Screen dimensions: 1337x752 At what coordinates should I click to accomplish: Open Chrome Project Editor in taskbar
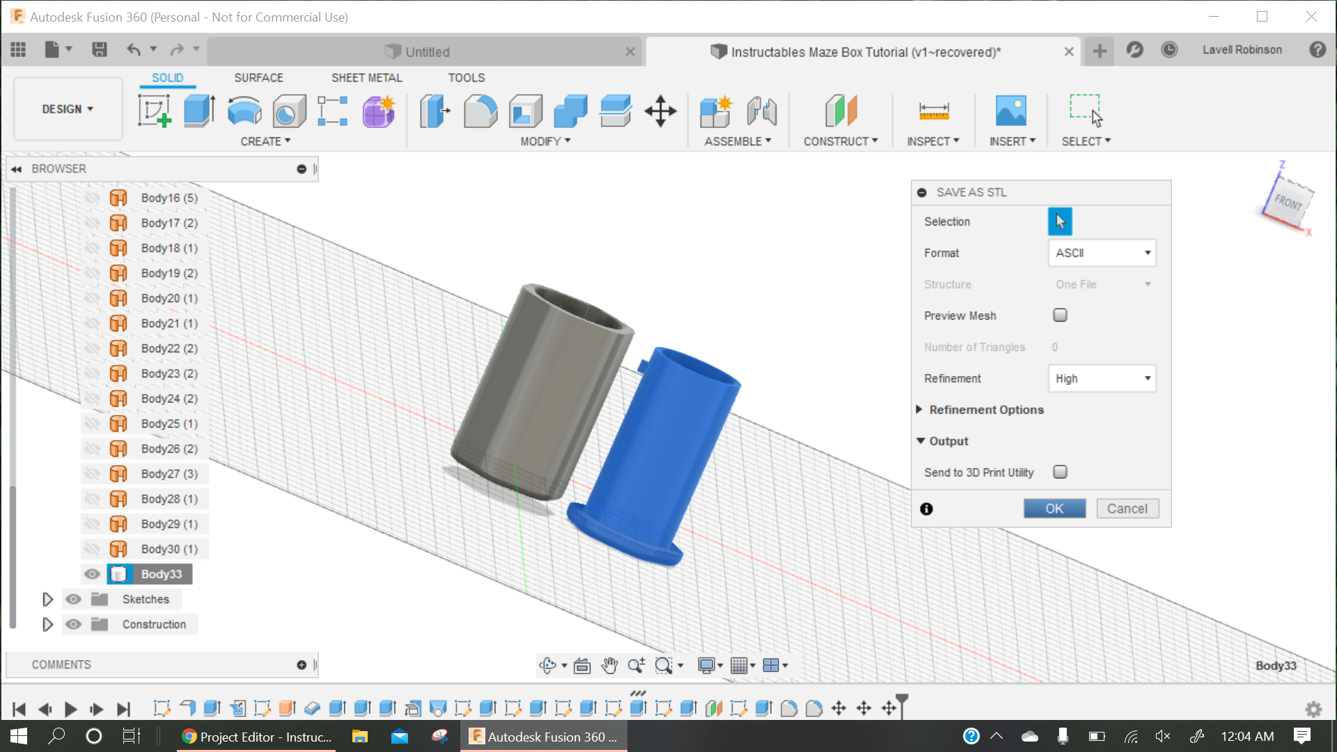(256, 737)
